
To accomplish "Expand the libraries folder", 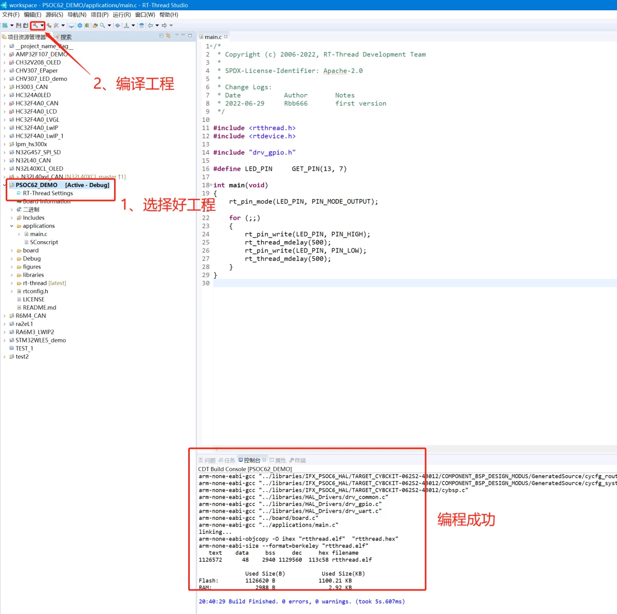I will coord(12,275).
